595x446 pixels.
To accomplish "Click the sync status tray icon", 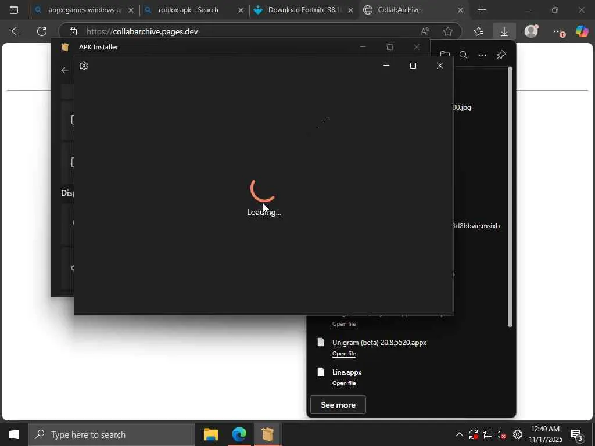I will pyautogui.click(x=473, y=434).
